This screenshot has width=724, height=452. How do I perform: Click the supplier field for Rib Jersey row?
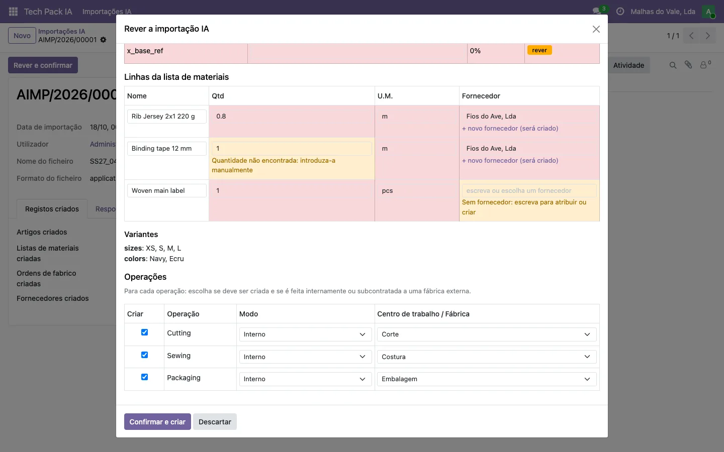click(529, 116)
